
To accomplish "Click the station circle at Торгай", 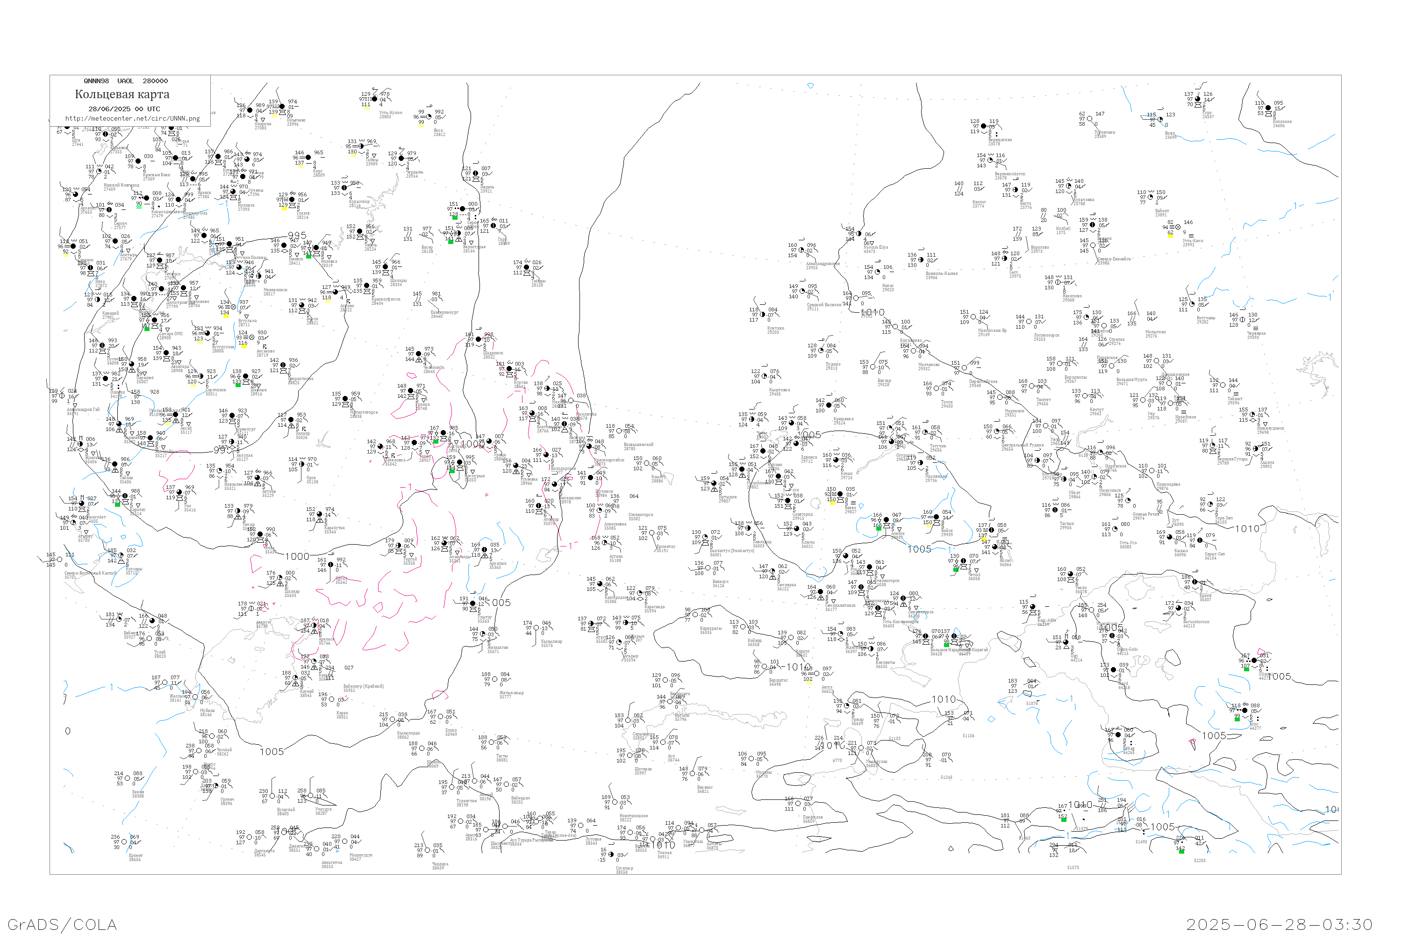I will [400, 546].
